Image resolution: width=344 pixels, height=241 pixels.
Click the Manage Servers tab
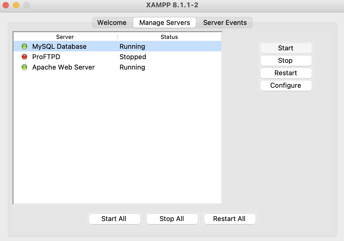164,23
